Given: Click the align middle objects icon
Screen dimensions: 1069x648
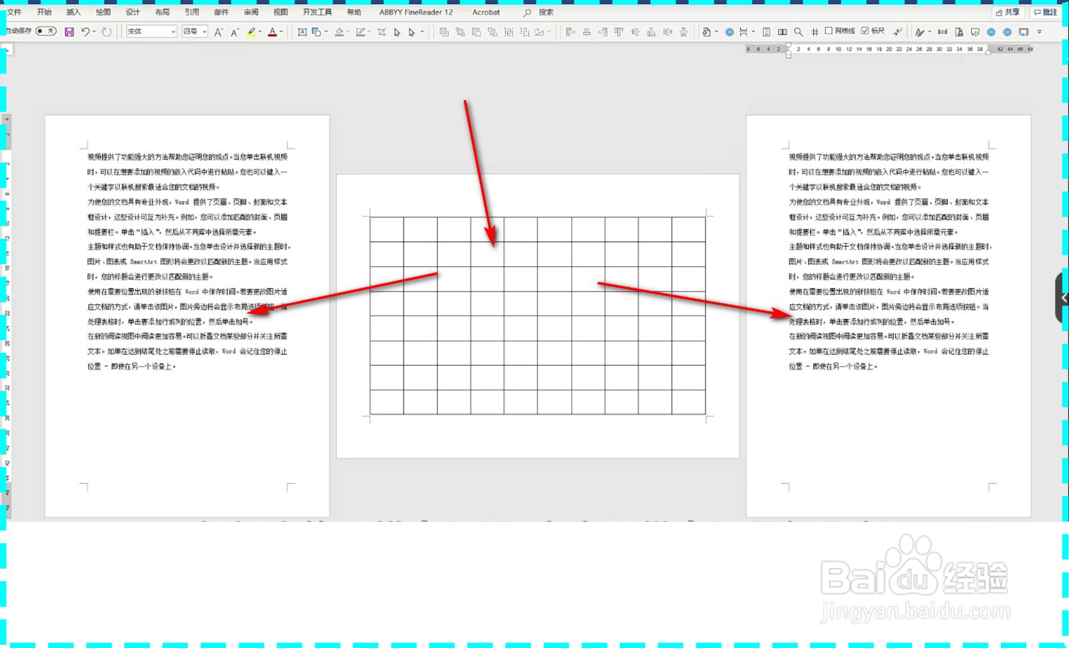Looking at the screenshot, I should click(635, 31).
